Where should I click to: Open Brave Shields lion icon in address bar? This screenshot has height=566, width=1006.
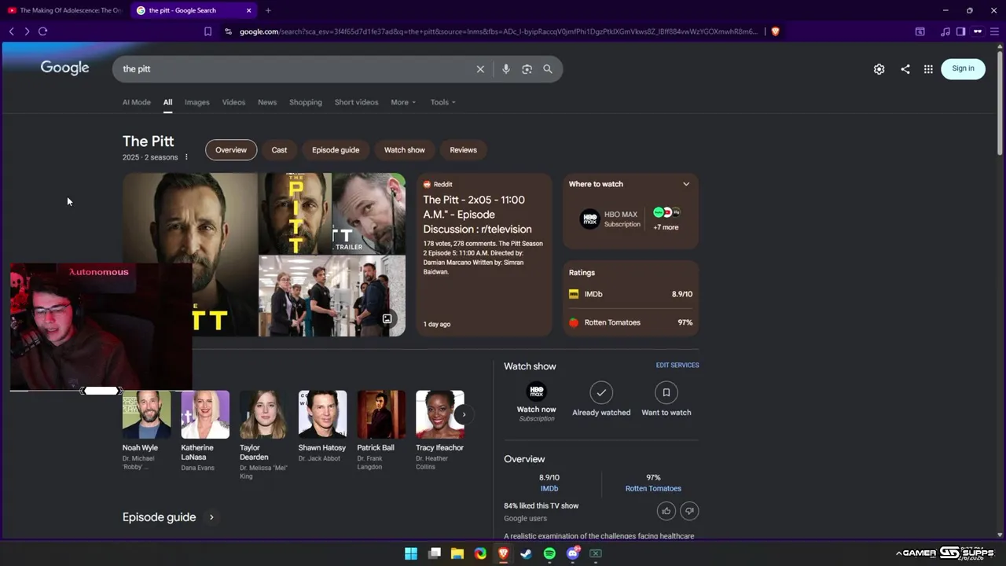coord(775,31)
